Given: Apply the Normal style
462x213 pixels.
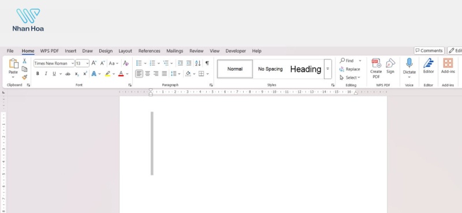Looking at the screenshot, I should click(x=235, y=69).
